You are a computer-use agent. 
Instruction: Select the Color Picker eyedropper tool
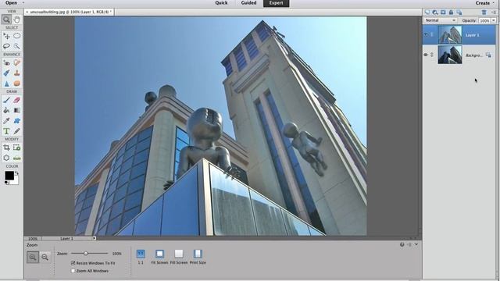coord(6,121)
